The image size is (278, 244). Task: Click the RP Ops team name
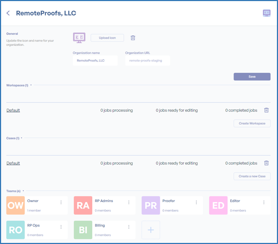coord(33,225)
